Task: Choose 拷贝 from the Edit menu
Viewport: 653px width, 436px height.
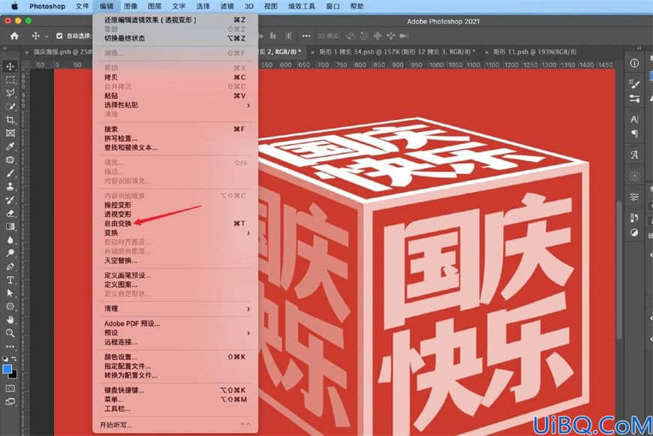Action: pos(176,77)
